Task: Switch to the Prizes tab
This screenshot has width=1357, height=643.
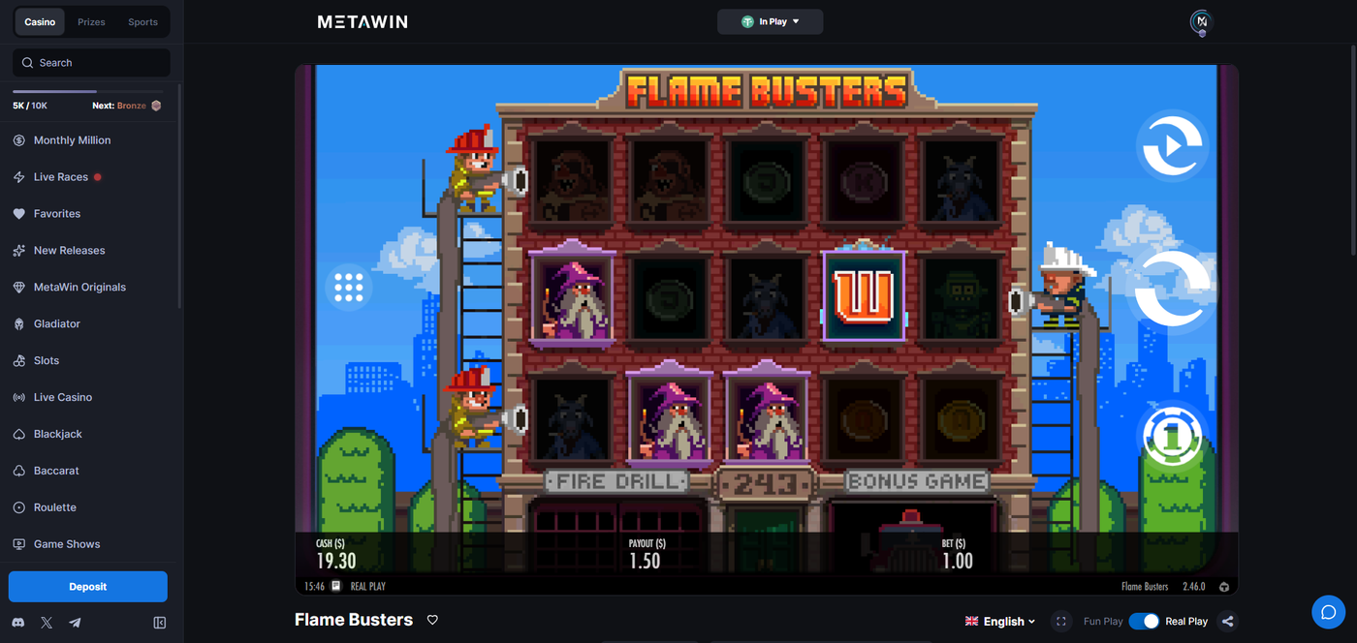Action: pos(91,21)
